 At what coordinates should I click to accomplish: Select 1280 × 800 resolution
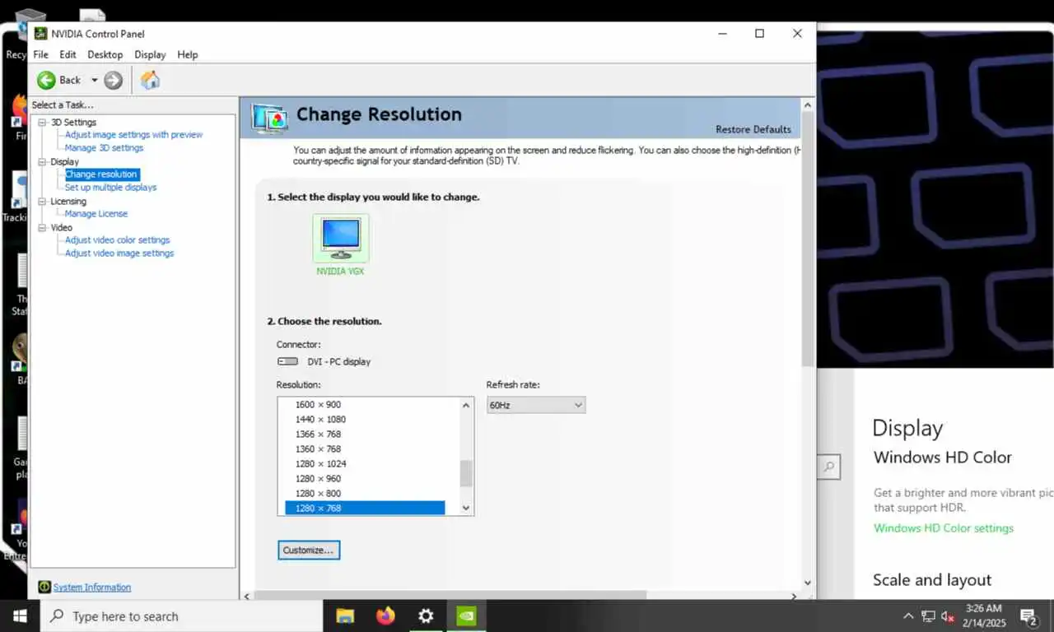click(318, 494)
